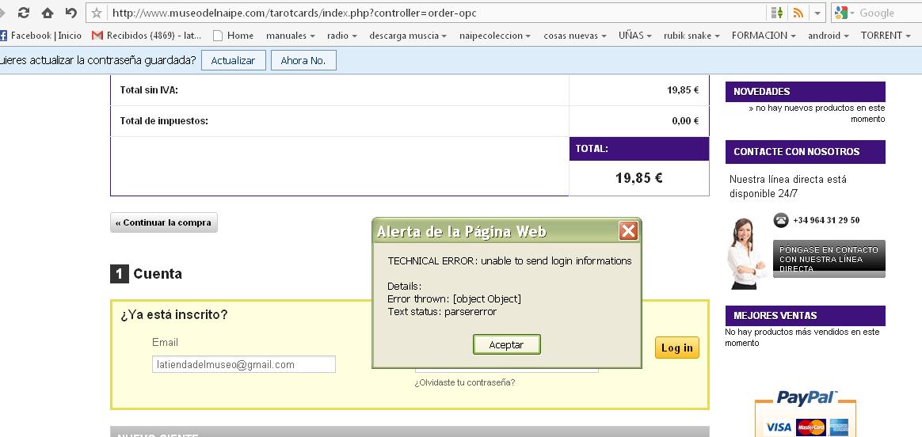The image size is (922, 437).
Task: Click the step number 1 Cuenta icon
Action: coord(120,274)
